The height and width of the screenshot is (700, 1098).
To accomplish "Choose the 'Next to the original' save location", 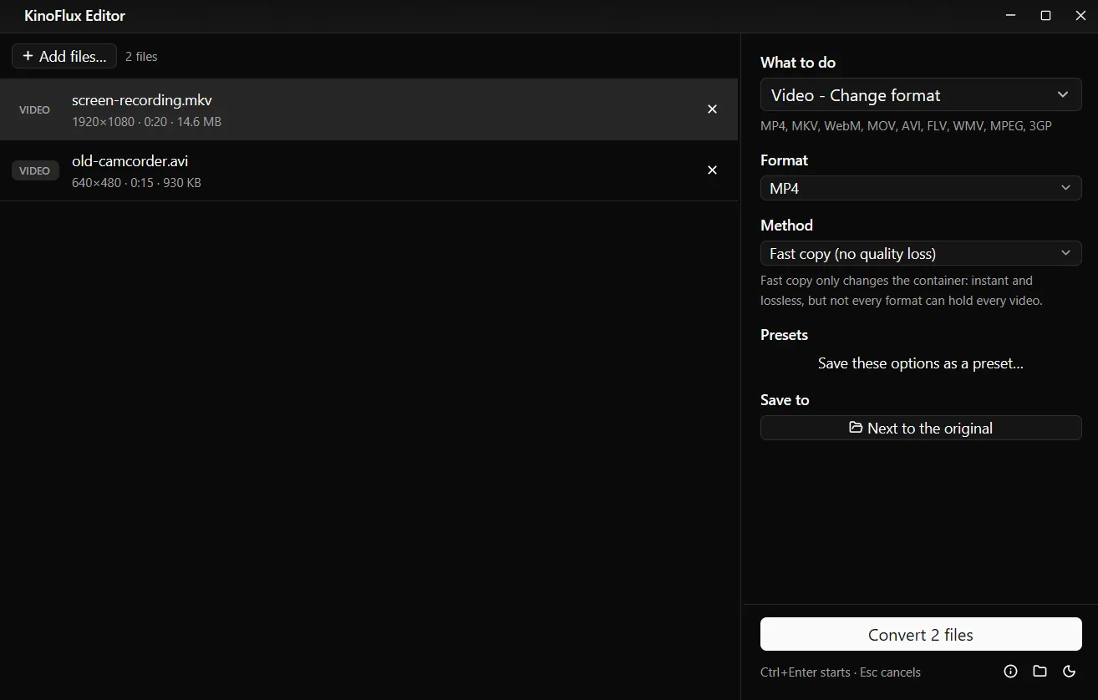I will (921, 428).
